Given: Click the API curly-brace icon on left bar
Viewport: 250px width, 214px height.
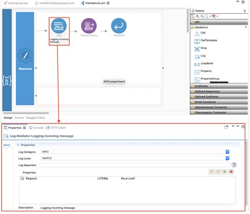Looking at the screenshot, I should coord(7,81).
